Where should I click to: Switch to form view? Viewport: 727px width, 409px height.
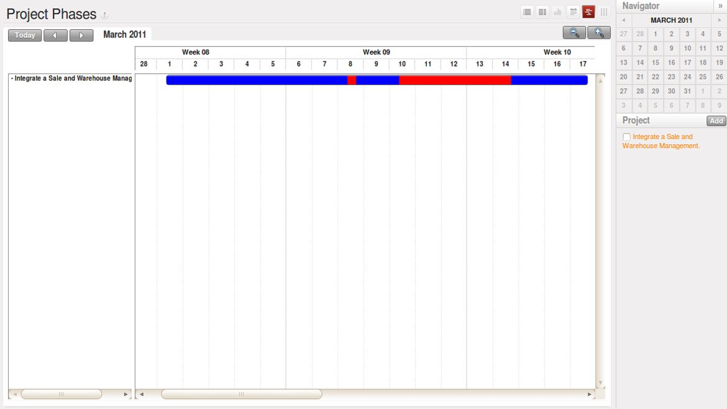tap(542, 12)
